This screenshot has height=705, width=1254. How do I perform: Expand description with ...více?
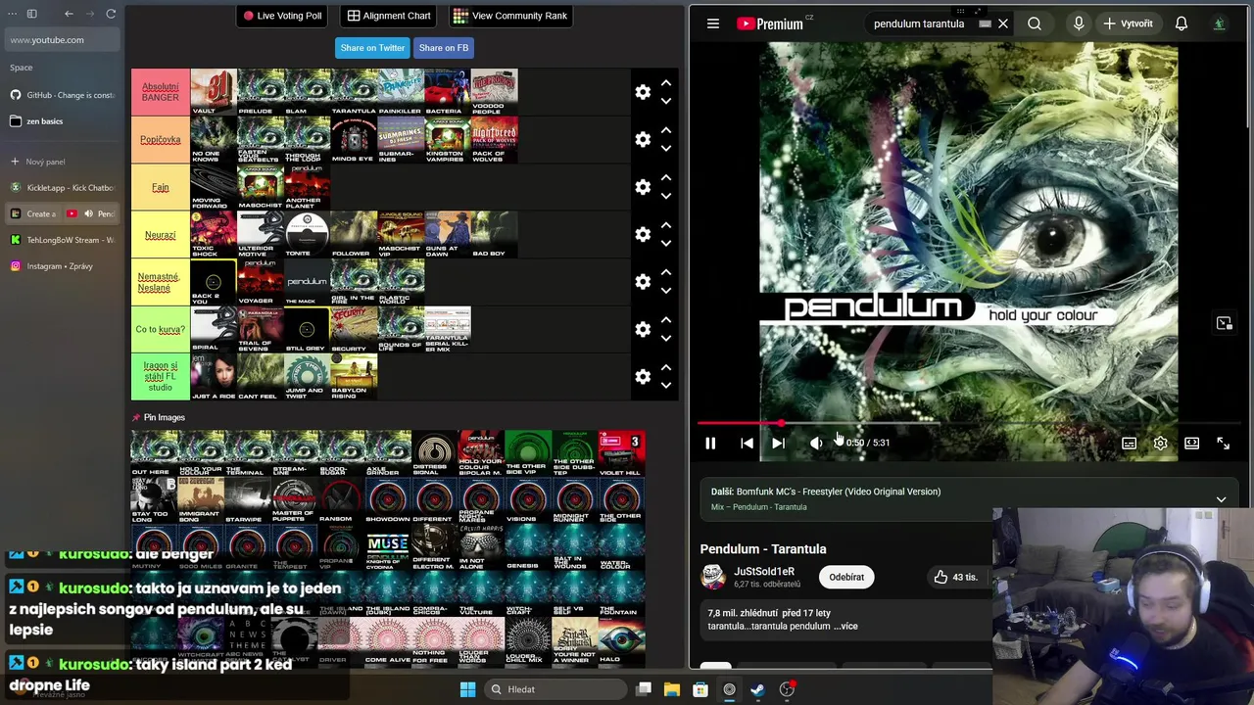pyautogui.click(x=844, y=627)
